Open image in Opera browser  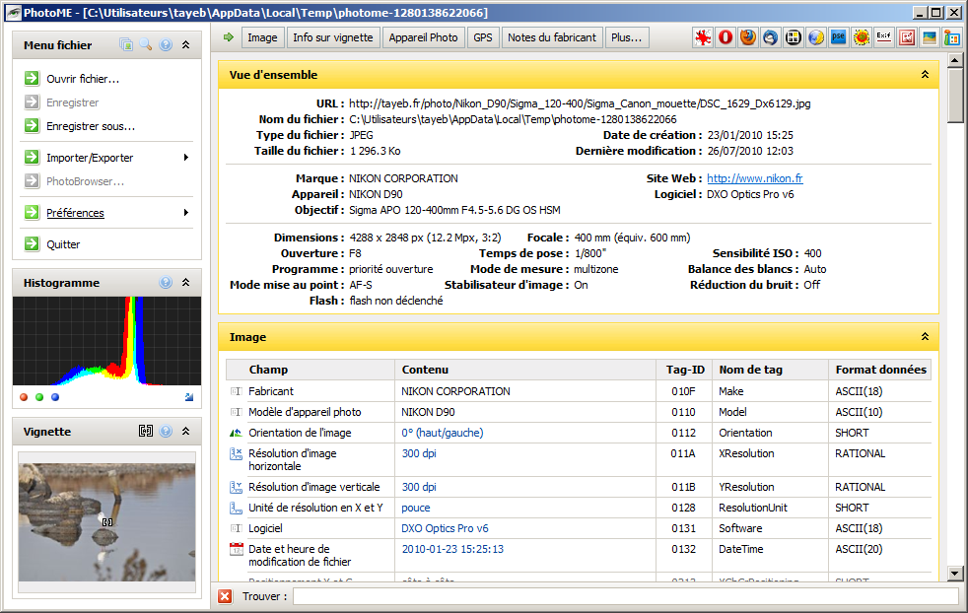[x=726, y=37]
